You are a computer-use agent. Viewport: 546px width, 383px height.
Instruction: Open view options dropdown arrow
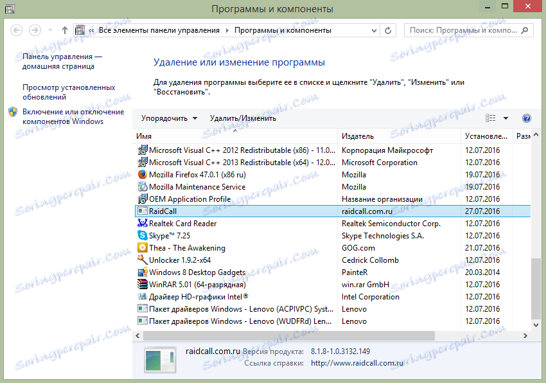pos(506,118)
